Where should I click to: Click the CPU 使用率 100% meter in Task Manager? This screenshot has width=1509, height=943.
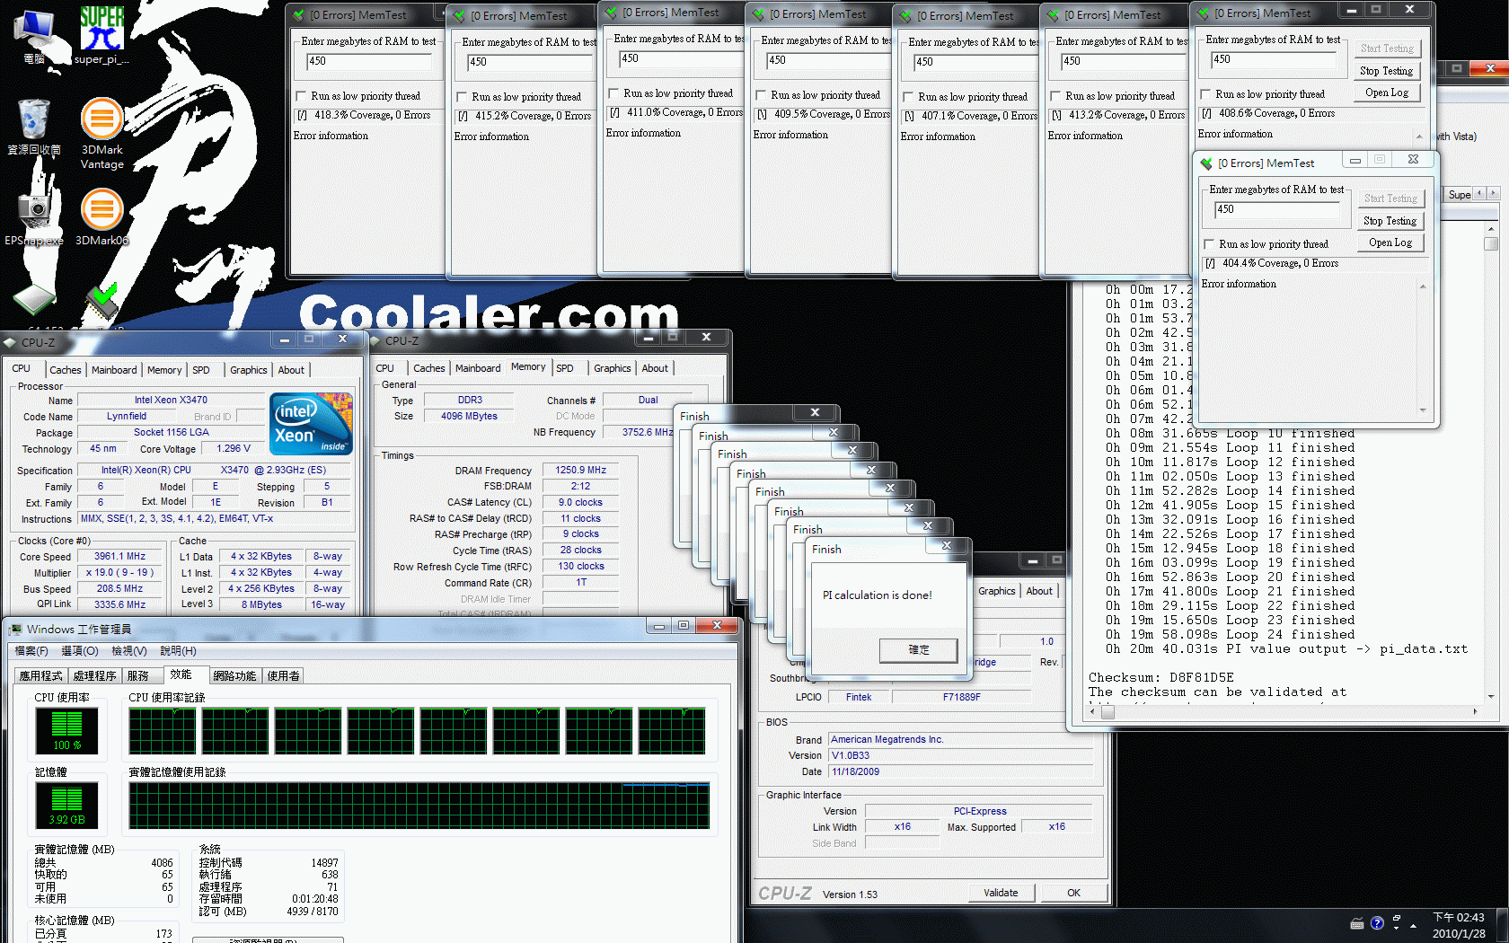point(66,730)
